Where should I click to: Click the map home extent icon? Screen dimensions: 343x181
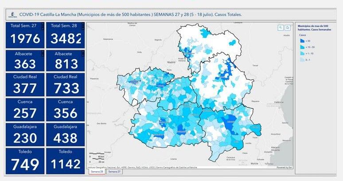288,27
